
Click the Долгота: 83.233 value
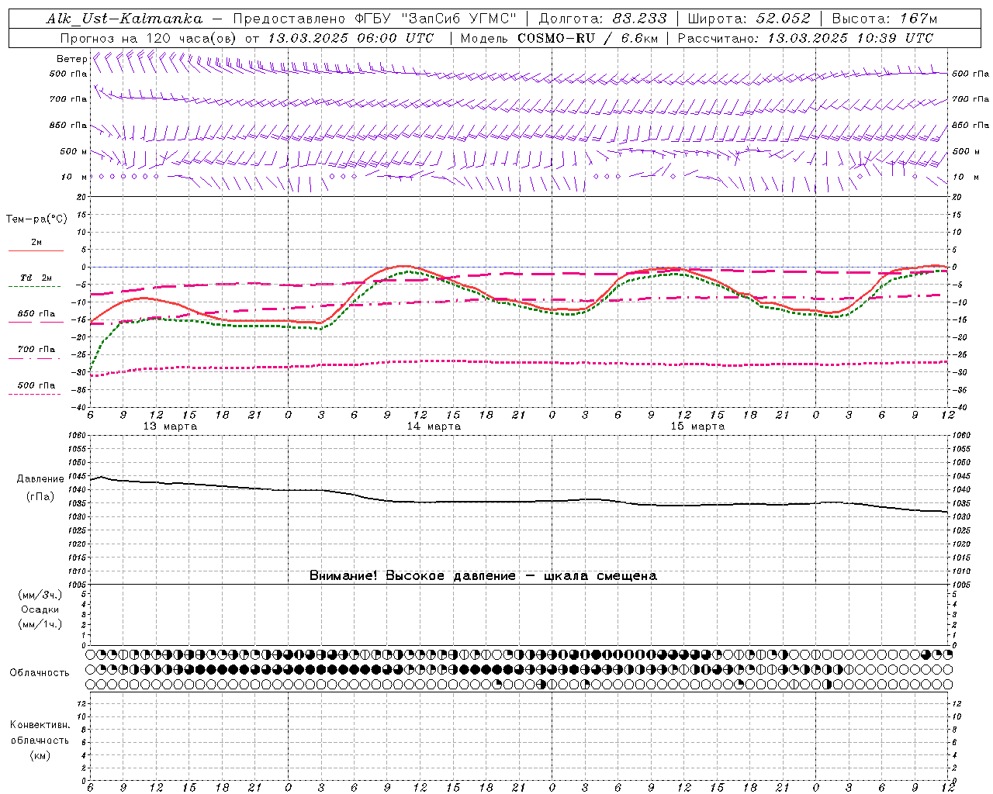602,19
